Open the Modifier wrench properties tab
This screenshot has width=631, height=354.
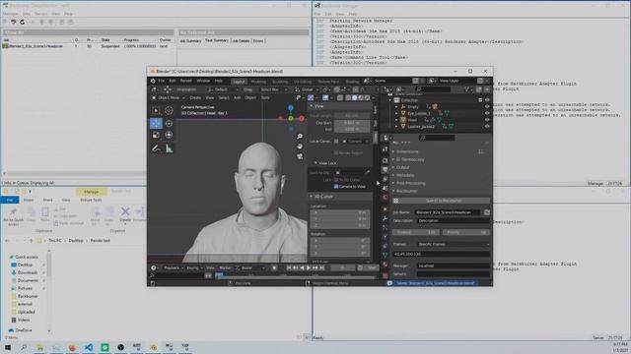point(386,218)
